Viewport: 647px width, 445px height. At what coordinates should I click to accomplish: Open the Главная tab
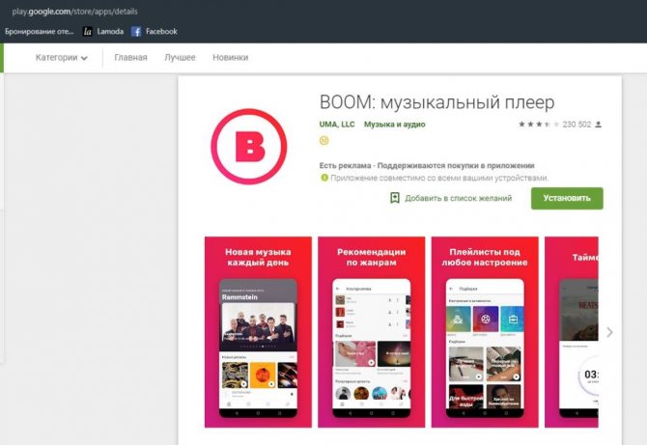coord(130,58)
